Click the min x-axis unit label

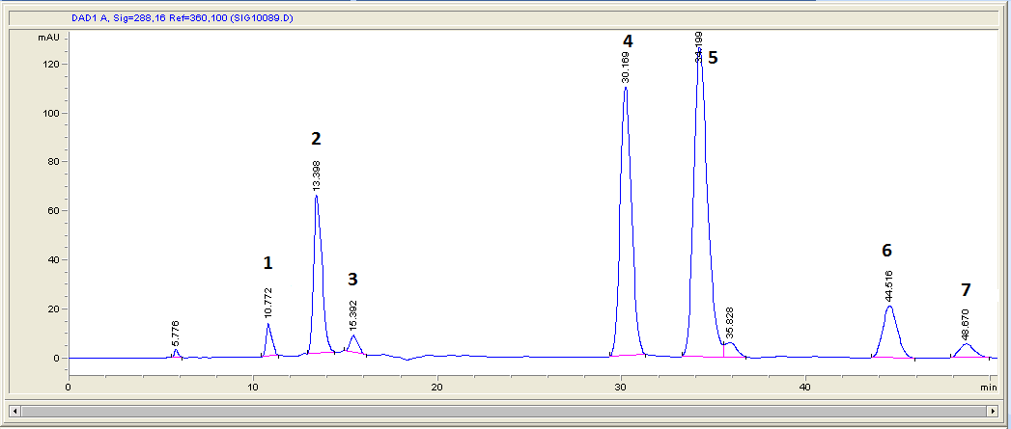click(988, 387)
